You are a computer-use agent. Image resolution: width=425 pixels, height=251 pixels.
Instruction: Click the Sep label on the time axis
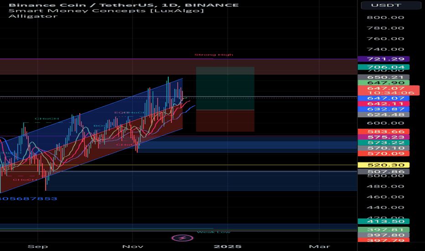pyautogui.click(x=38, y=246)
